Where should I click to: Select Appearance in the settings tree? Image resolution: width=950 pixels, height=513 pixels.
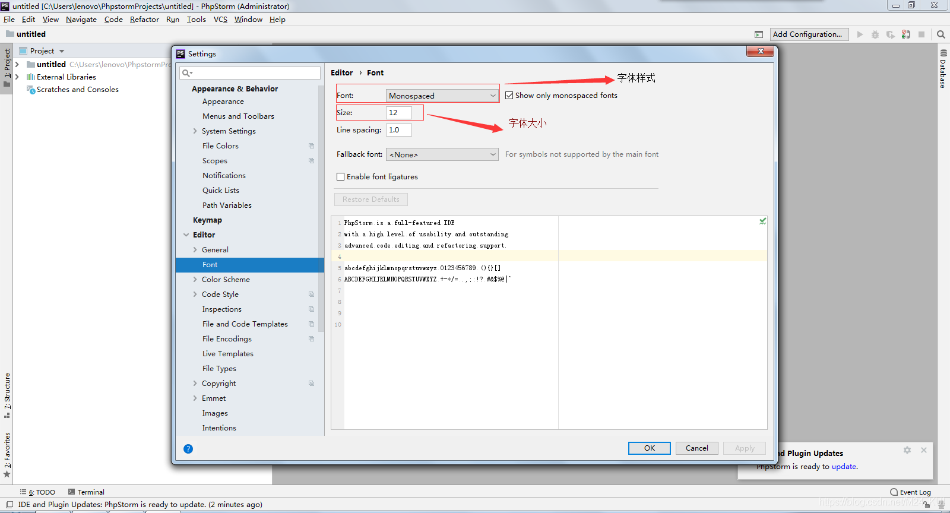click(223, 102)
